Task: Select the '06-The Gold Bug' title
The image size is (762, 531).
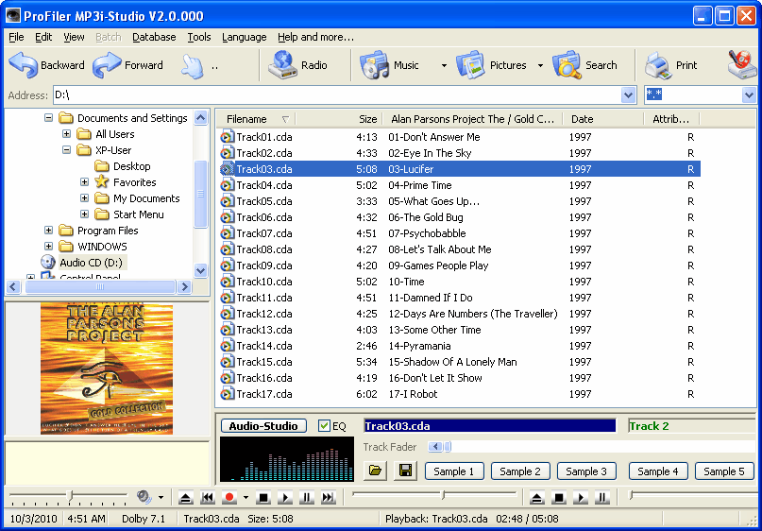Action: (426, 217)
